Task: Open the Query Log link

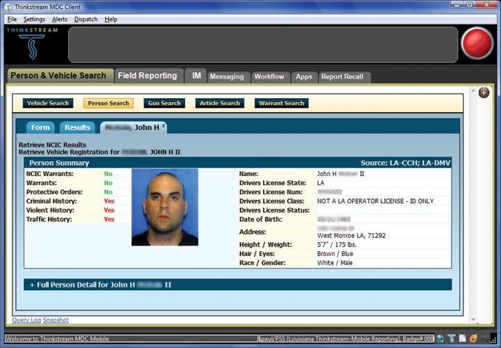Action: click(x=26, y=320)
